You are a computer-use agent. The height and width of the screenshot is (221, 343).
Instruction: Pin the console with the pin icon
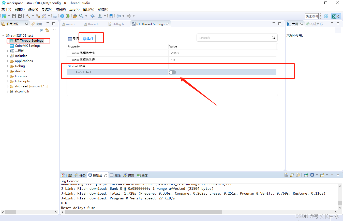306,175
